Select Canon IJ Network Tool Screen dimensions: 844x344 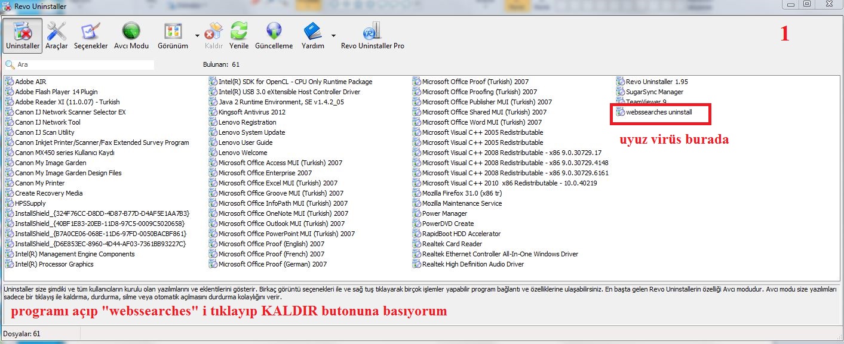pyautogui.click(x=43, y=122)
